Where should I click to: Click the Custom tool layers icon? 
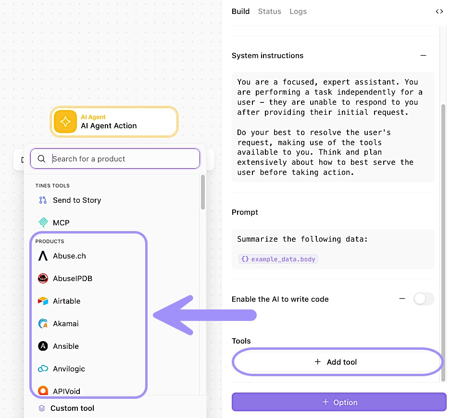[42, 408]
